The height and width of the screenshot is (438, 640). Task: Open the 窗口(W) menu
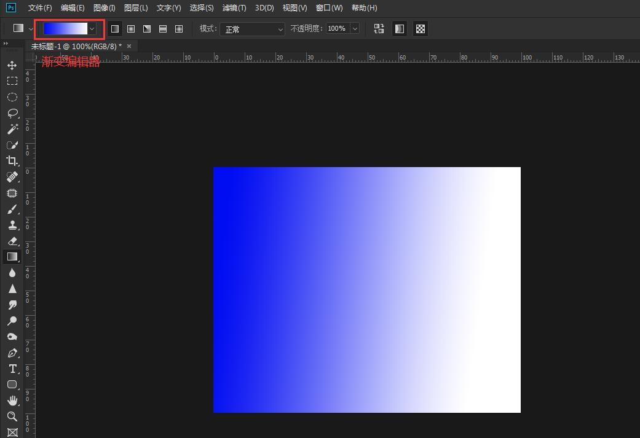click(x=329, y=8)
